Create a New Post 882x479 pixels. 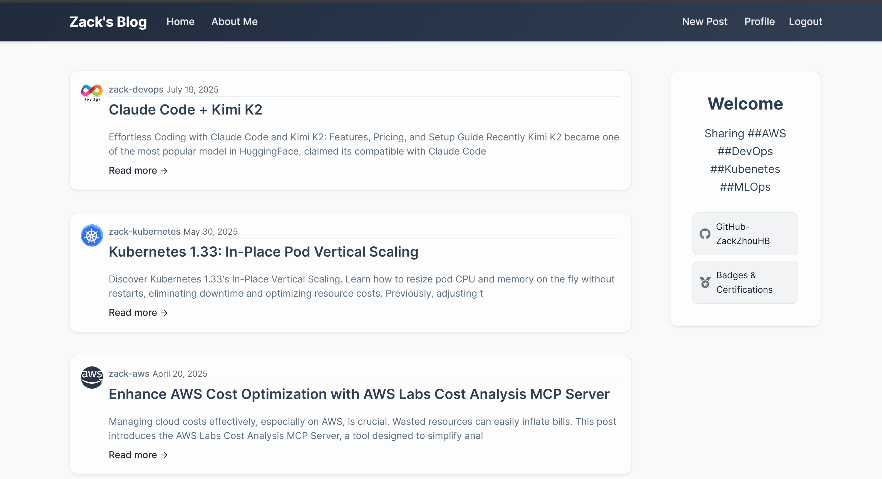tap(705, 22)
